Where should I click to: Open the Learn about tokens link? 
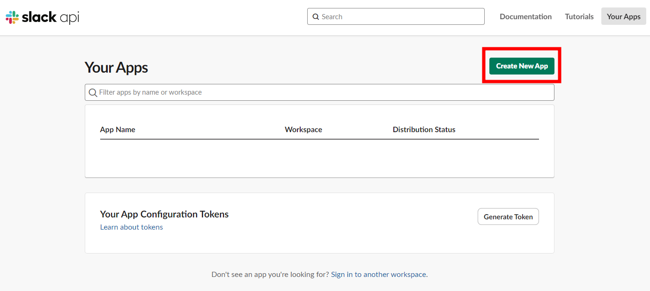coord(132,227)
